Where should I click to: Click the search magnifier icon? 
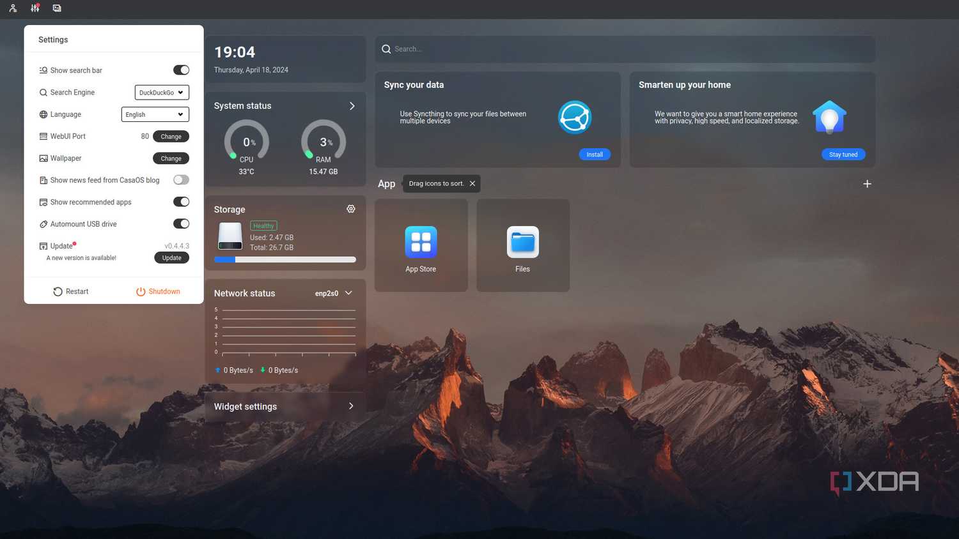pyautogui.click(x=386, y=49)
